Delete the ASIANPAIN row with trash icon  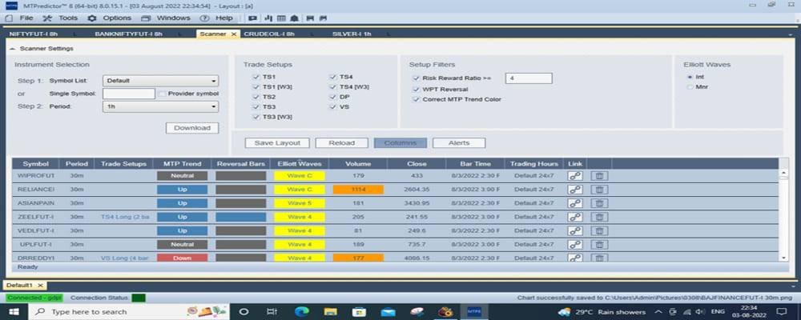(x=599, y=203)
